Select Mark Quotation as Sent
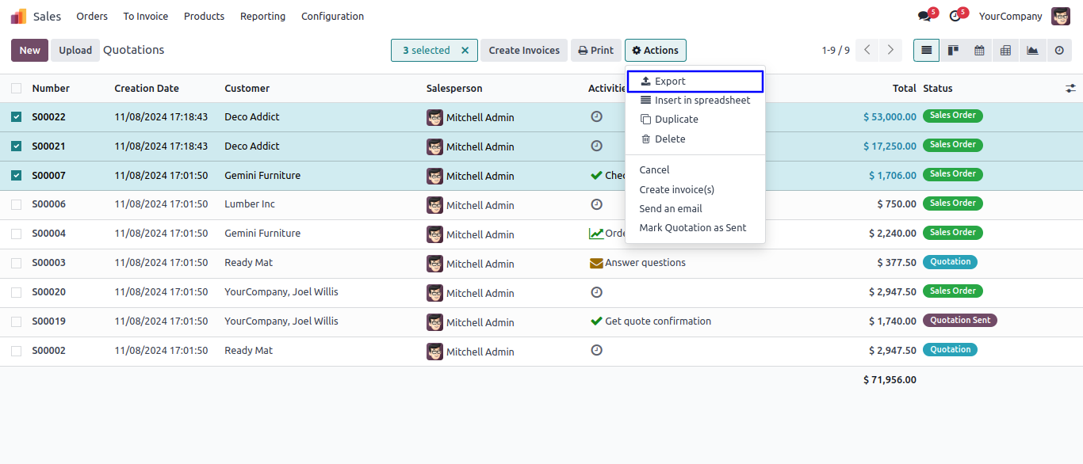 [x=692, y=228]
